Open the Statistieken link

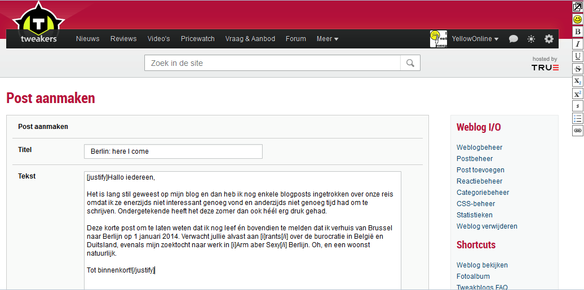click(475, 215)
